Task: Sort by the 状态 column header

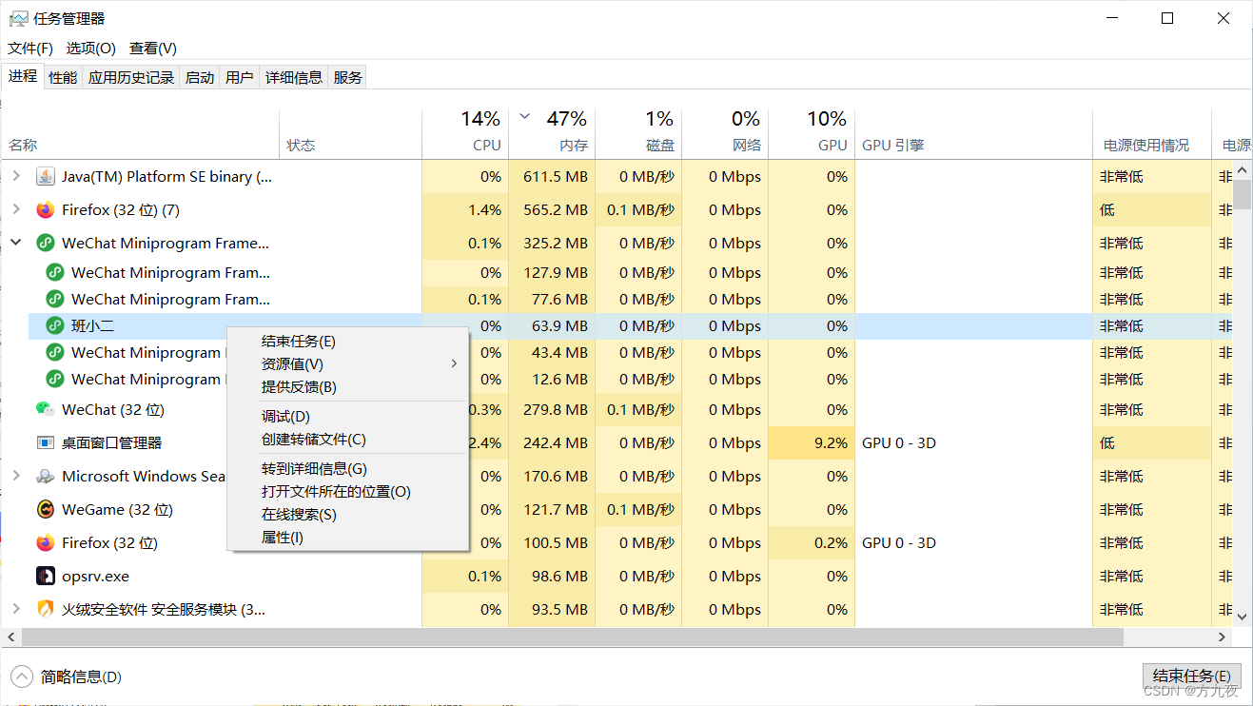Action: click(x=350, y=133)
